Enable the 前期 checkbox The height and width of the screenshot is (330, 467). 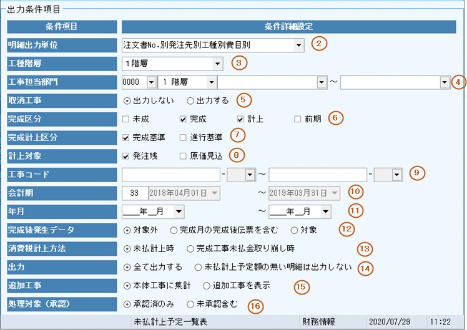(298, 119)
